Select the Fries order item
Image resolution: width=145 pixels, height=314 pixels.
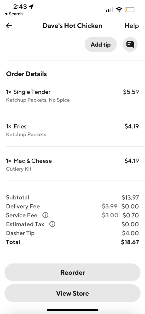point(72,130)
